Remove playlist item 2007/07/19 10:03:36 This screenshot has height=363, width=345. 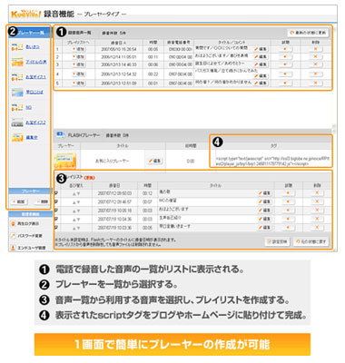(x=317, y=228)
